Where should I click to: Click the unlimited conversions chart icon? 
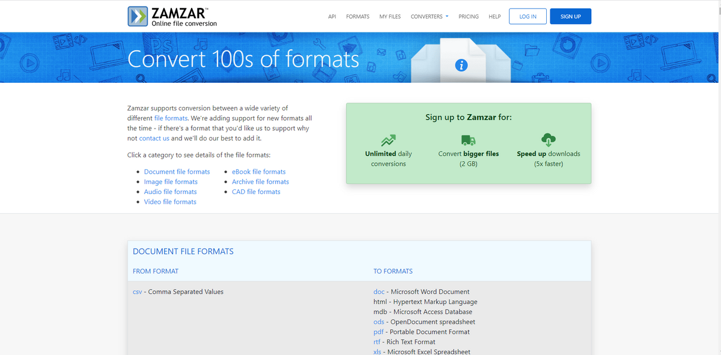click(388, 140)
